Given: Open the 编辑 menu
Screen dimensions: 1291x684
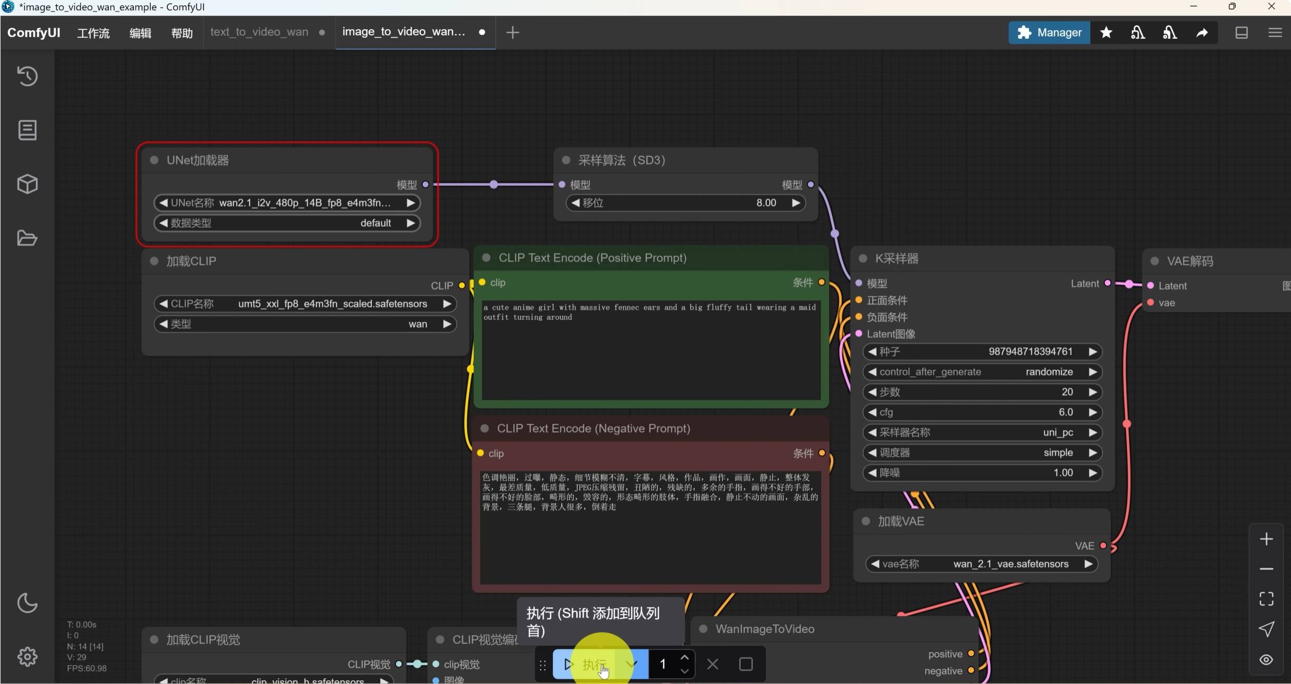Looking at the screenshot, I should 140,33.
